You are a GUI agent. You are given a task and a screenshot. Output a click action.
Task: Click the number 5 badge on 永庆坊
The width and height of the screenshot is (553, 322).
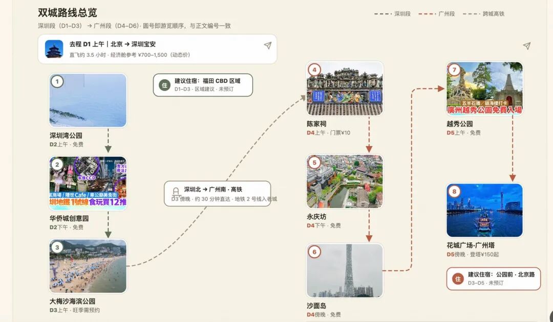pyautogui.click(x=314, y=163)
